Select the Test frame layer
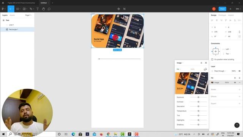Viewport: 243px width, 137px height. pos(17,20)
